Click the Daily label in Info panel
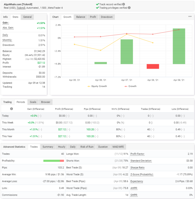Viewport: 195px width, 199px height. pyautogui.click(x=5, y=35)
